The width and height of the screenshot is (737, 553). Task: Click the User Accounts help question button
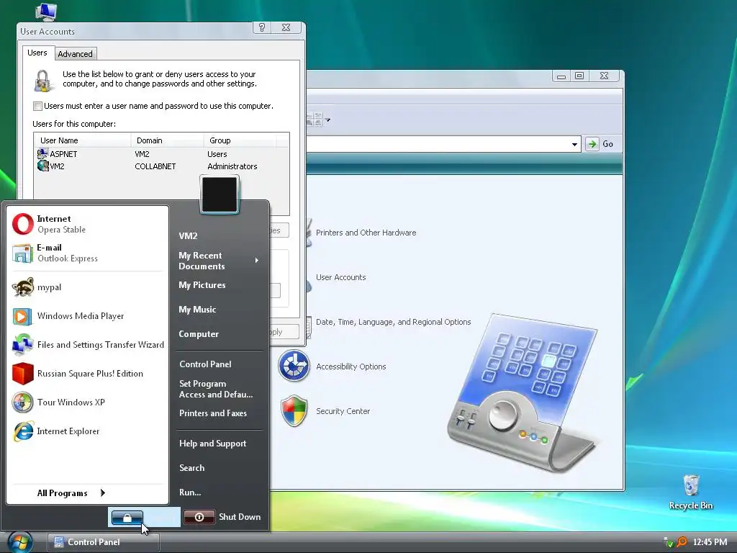(x=262, y=27)
